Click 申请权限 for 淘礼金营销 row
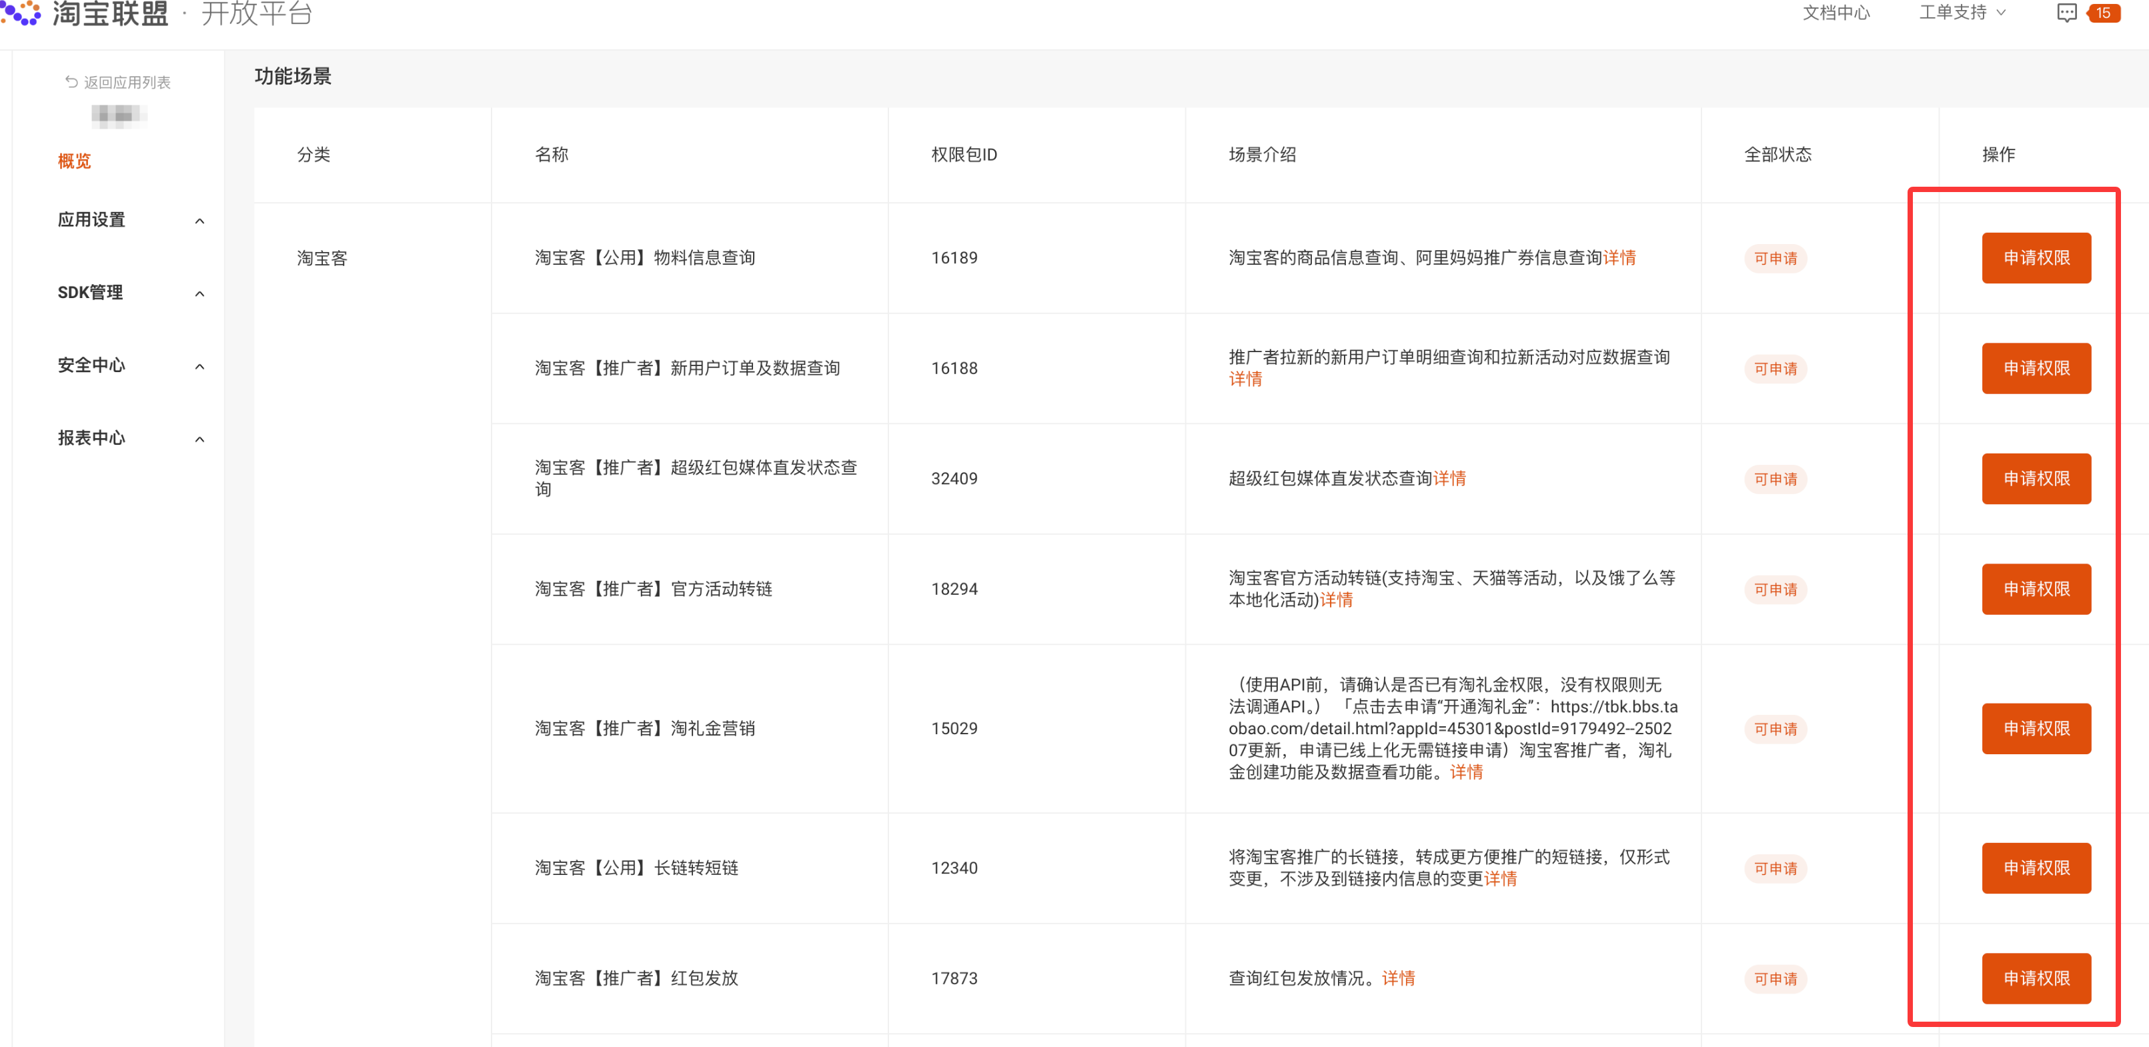The image size is (2149, 1047). [2036, 728]
